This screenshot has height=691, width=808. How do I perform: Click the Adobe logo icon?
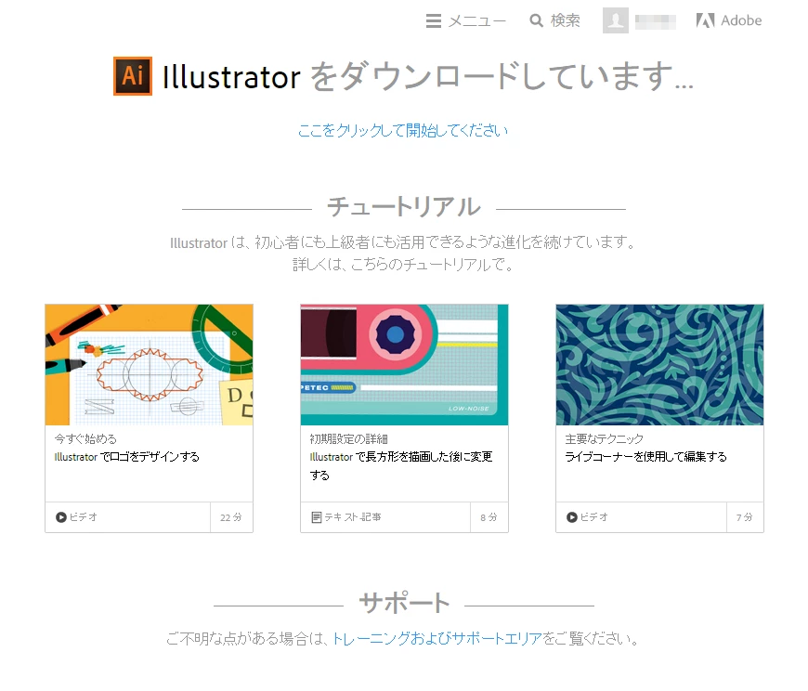coord(705,20)
